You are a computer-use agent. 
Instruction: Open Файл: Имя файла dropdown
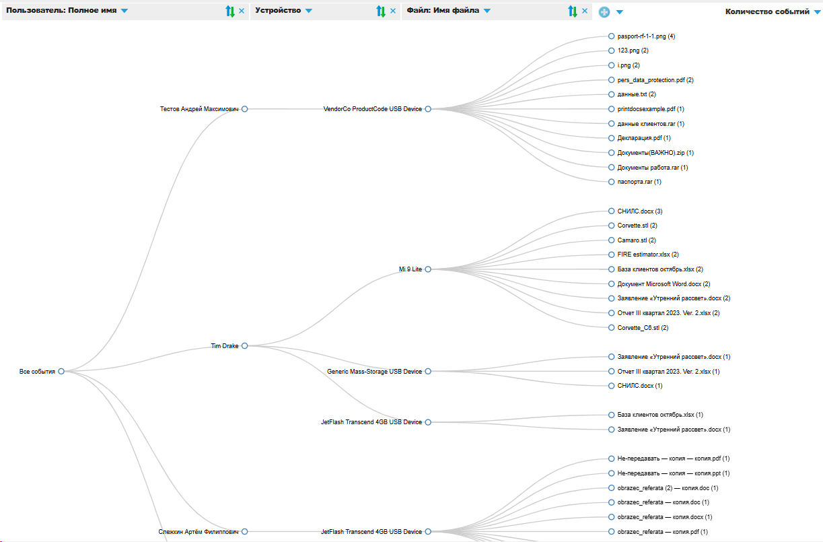click(x=487, y=11)
